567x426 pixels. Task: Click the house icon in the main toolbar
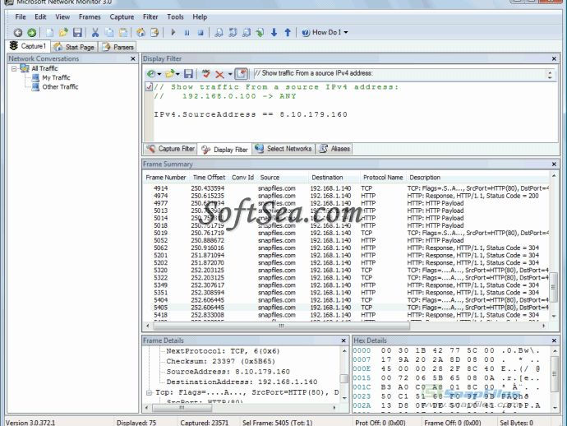tap(141, 33)
